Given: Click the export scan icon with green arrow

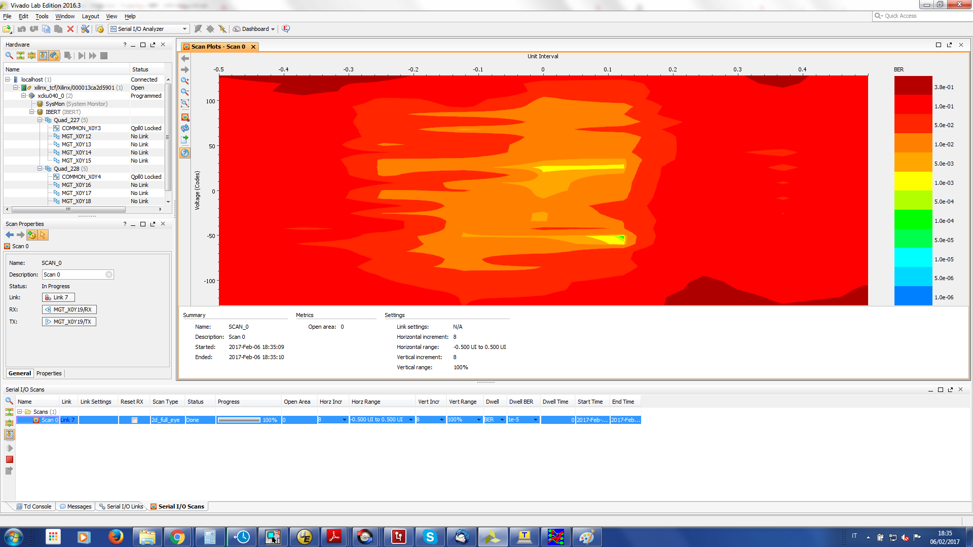Looking at the screenshot, I should tap(185, 139).
